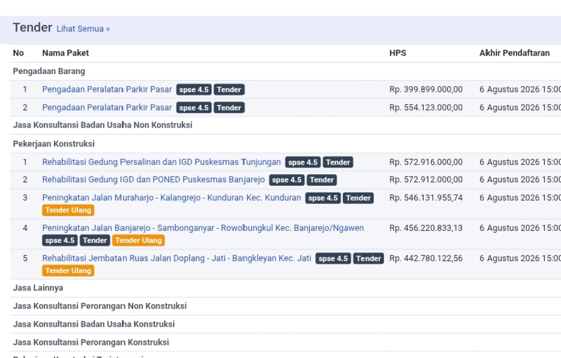Click Tender Ulang badge in Banjarejo - Sambonganyar row
This screenshot has height=358, width=561.
coord(138,240)
